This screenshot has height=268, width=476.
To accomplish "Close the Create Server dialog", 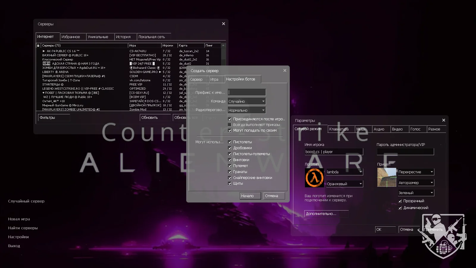I will coord(285,71).
